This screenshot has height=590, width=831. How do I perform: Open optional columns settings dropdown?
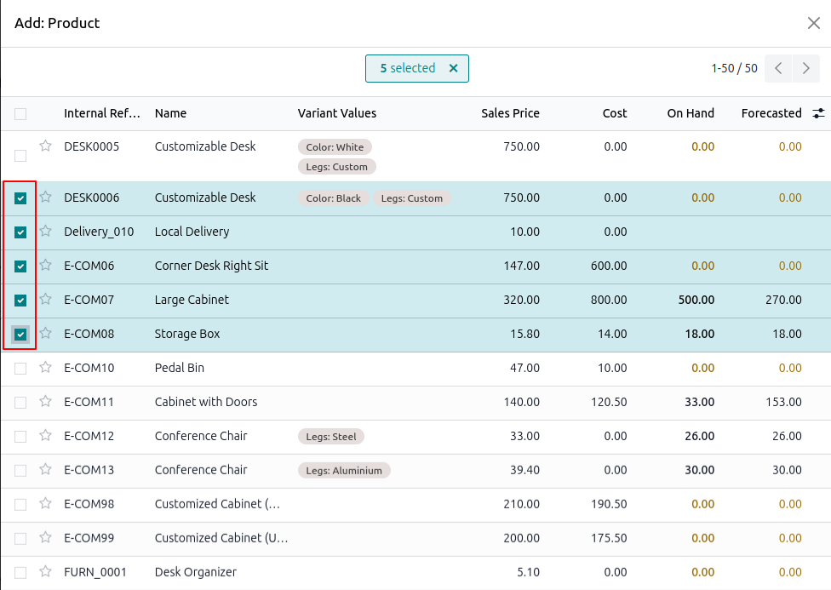(x=818, y=113)
